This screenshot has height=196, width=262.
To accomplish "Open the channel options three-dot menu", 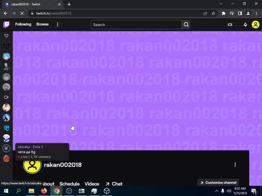I will click(x=235, y=165).
